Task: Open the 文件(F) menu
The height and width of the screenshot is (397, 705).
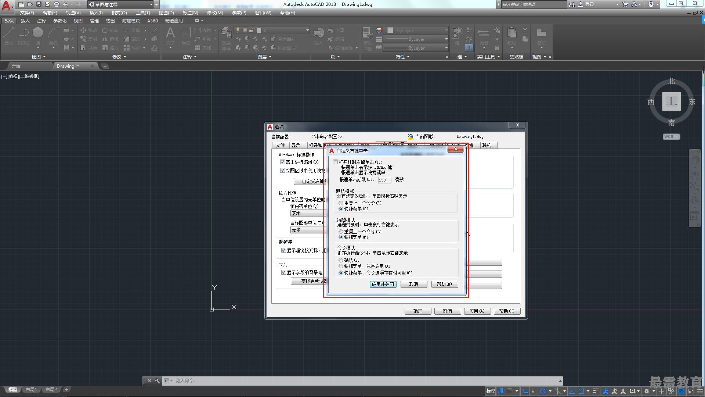Action: click(x=27, y=13)
